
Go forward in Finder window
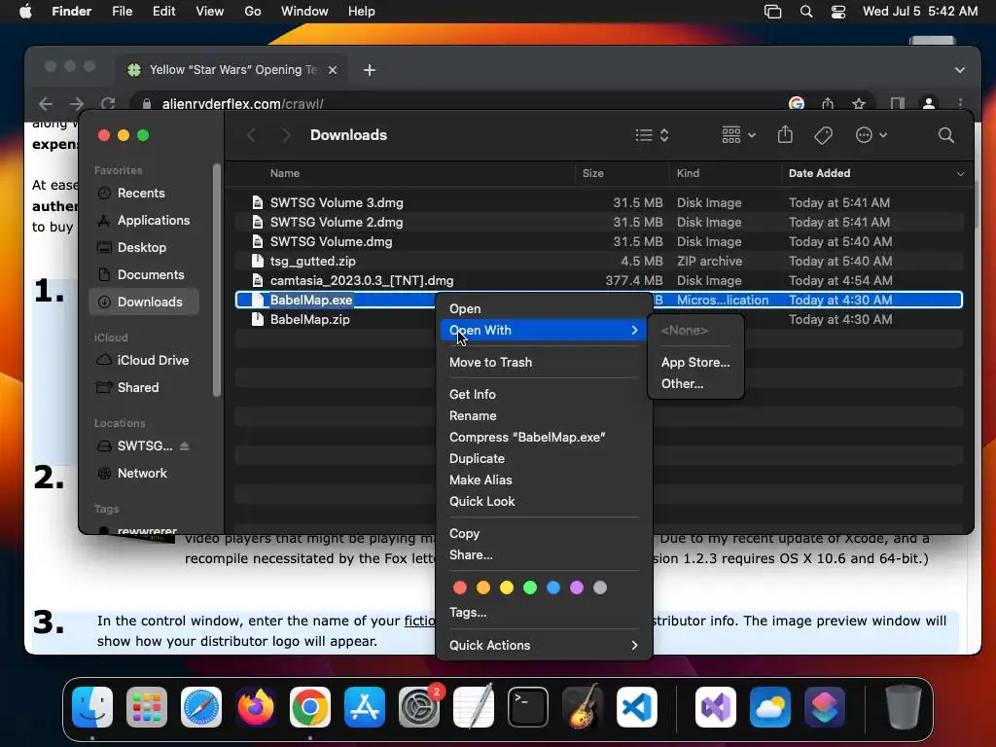[287, 134]
